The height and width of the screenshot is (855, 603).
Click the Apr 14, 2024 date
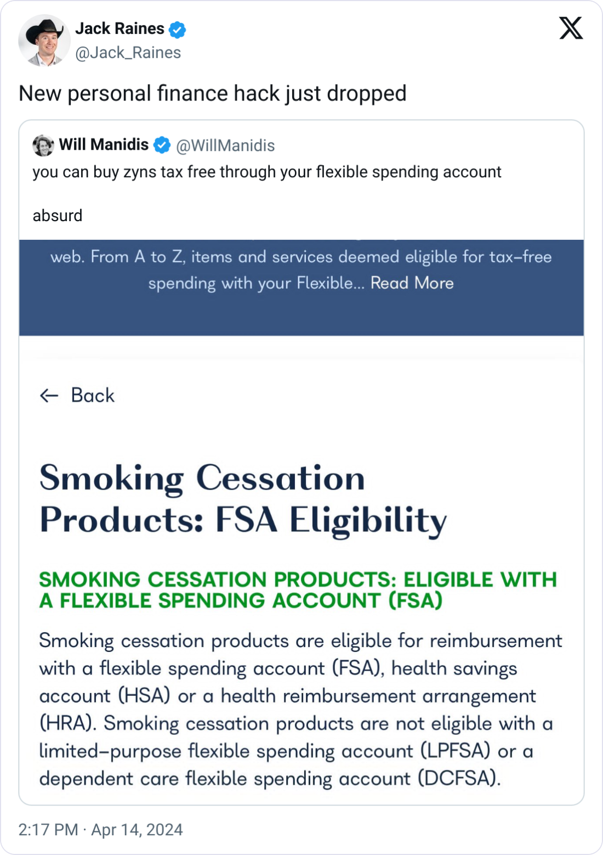(x=137, y=829)
